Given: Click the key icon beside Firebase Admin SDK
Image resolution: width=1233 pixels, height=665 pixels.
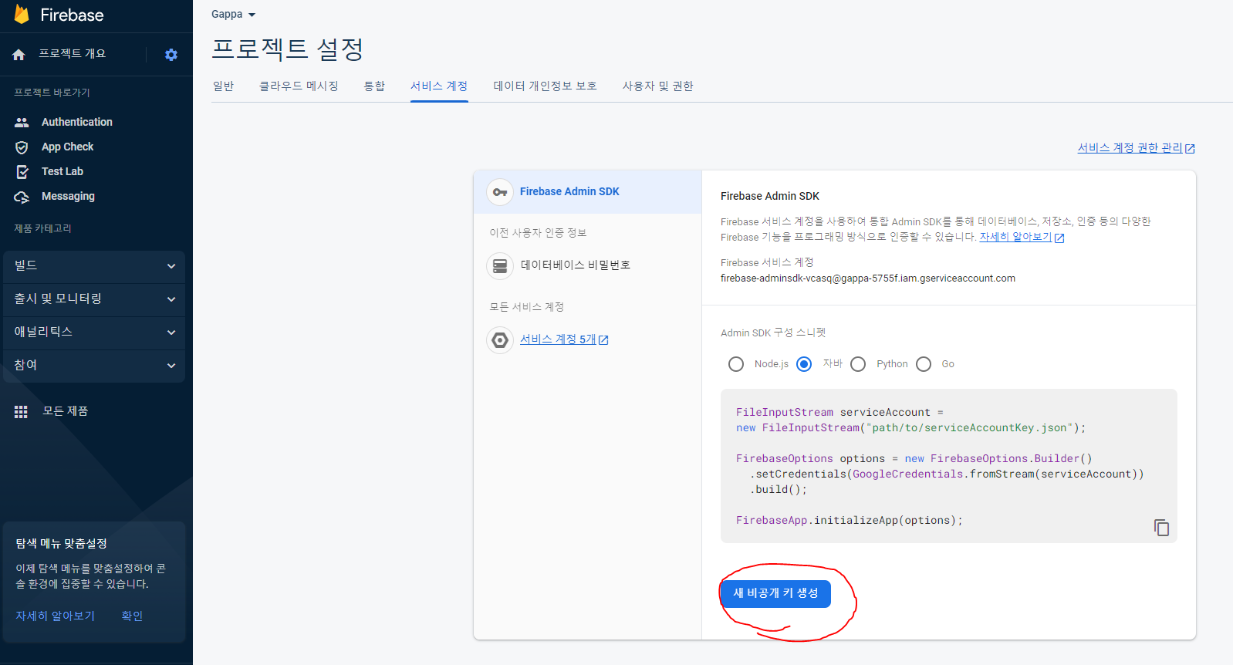Looking at the screenshot, I should pos(500,192).
